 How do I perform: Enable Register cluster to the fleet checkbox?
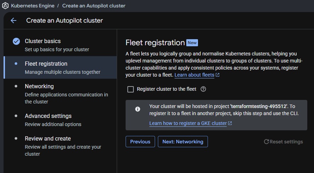131,89
